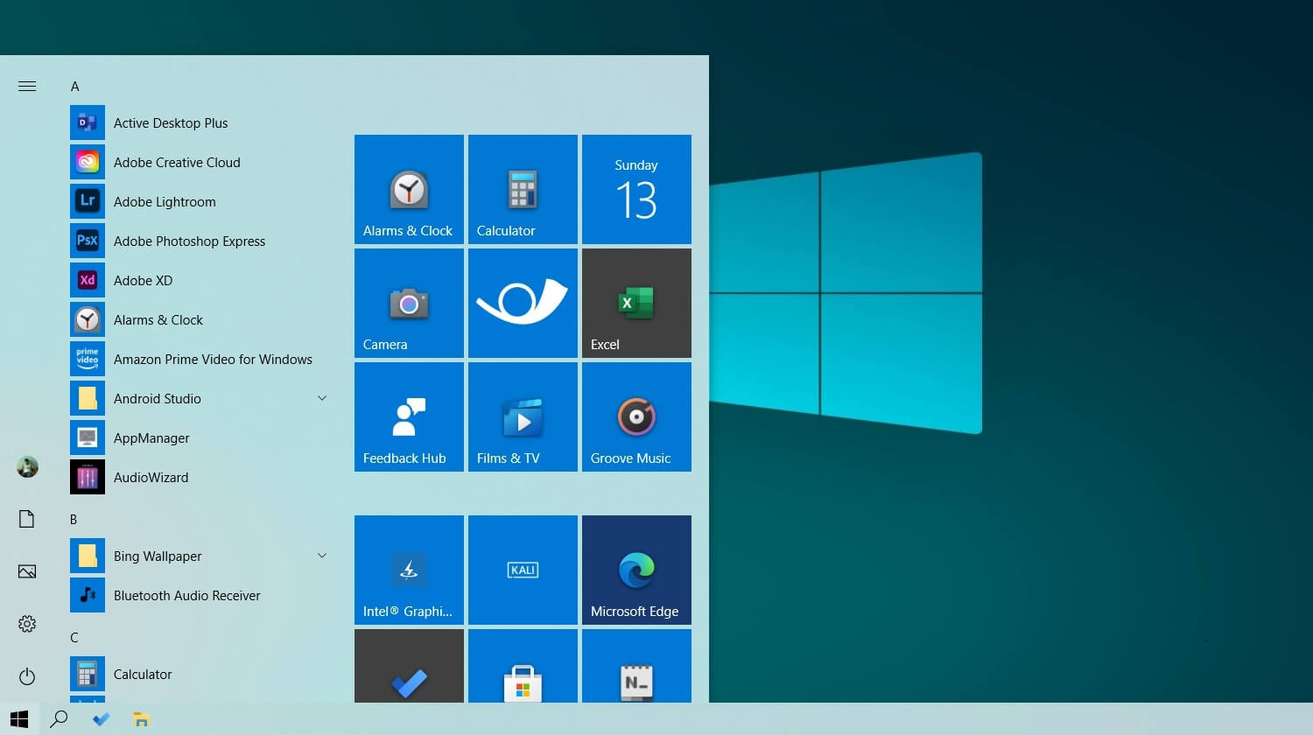Open the white horn mail tile
Image resolution: width=1313 pixels, height=735 pixels.
(x=523, y=303)
